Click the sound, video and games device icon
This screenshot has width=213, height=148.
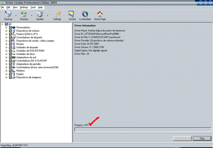click(x=14, y=41)
